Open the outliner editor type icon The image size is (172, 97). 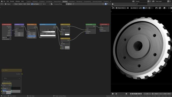click(x=113, y=4)
